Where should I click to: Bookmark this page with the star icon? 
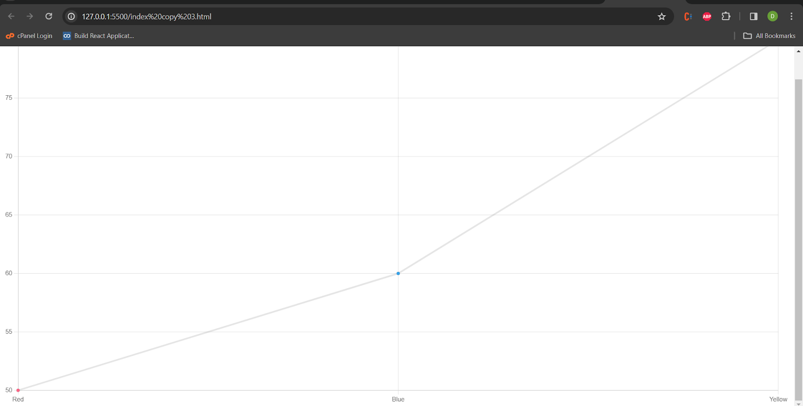[x=661, y=17]
